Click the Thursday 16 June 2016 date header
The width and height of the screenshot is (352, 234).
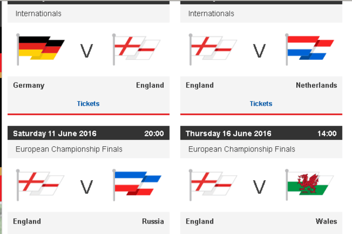tap(228, 133)
